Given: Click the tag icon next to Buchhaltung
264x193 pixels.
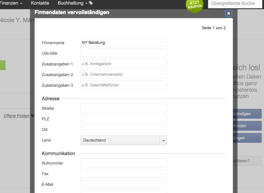Looking at the screenshot, I should (91, 3).
